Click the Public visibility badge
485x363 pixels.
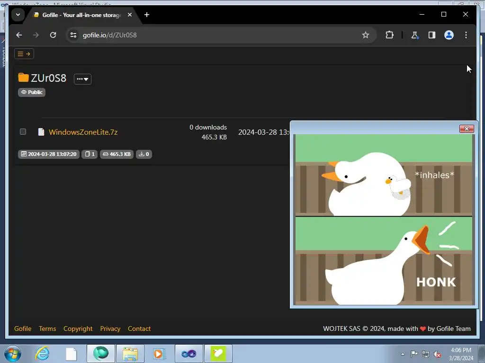coord(32,92)
